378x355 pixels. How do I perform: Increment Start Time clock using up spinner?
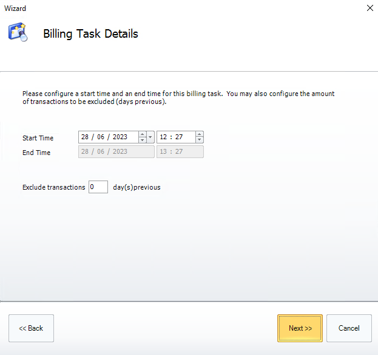pos(199,134)
